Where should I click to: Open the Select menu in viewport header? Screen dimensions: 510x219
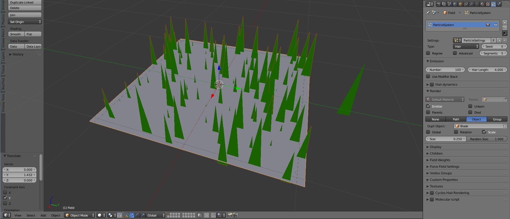pos(31,215)
